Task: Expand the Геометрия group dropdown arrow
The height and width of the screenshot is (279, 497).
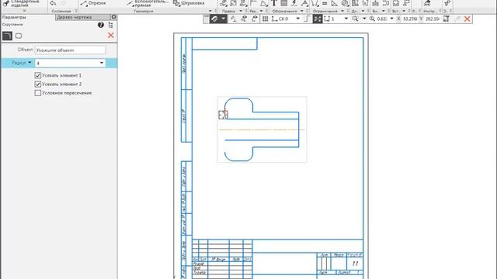Action: tap(210, 11)
